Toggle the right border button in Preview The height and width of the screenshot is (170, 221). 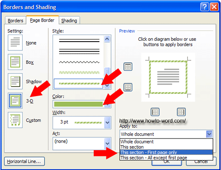click(181, 112)
